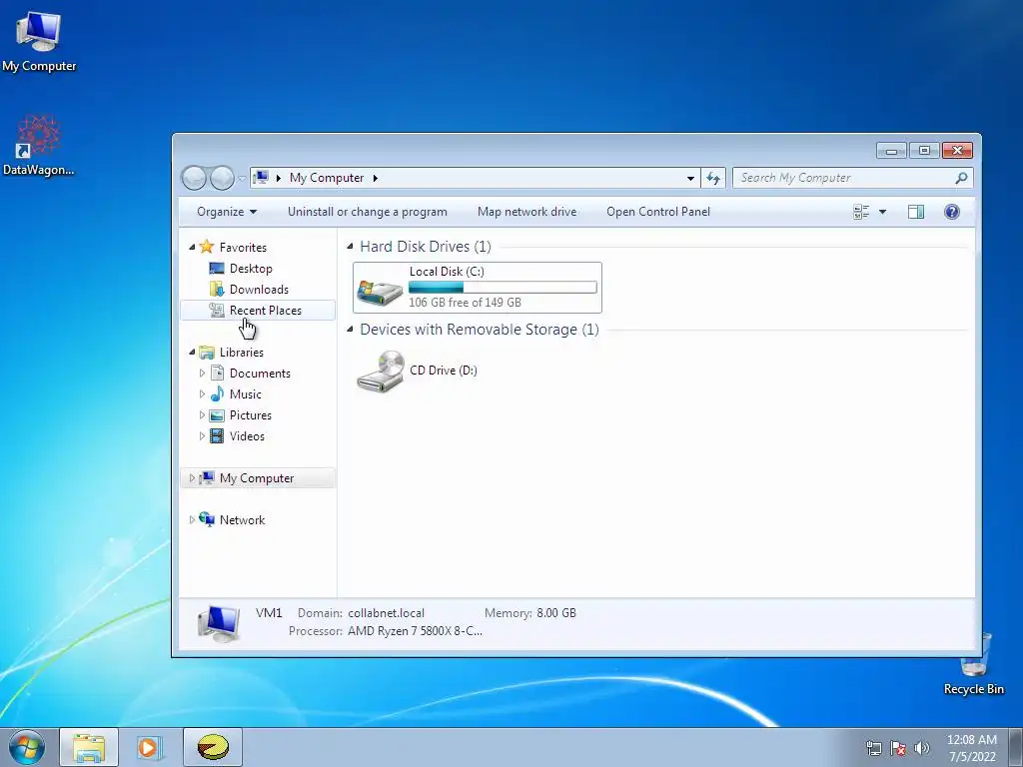Expand the Pictures library node
Viewport: 1023px width, 767px height.
(x=202, y=414)
